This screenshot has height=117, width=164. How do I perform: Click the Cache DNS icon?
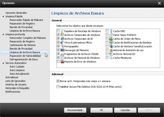tap(111, 31)
